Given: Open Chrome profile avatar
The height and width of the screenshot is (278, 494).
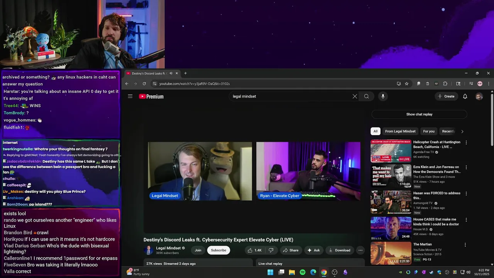Looking at the screenshot, I should (480, 84).
